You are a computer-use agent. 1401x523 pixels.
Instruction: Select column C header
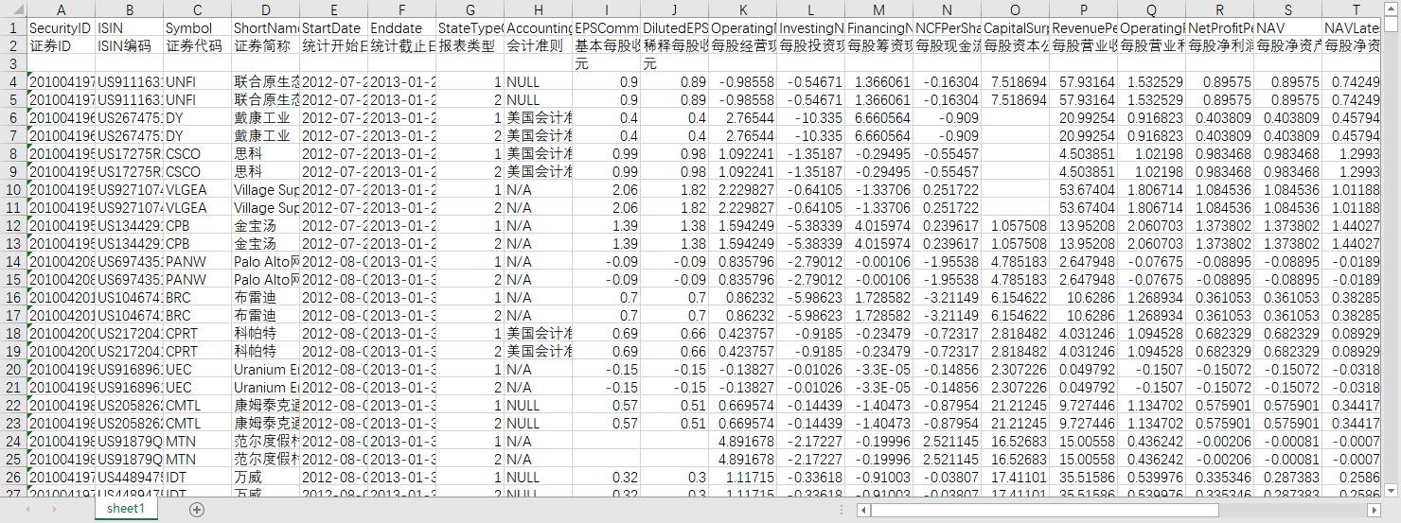(197, 9)
